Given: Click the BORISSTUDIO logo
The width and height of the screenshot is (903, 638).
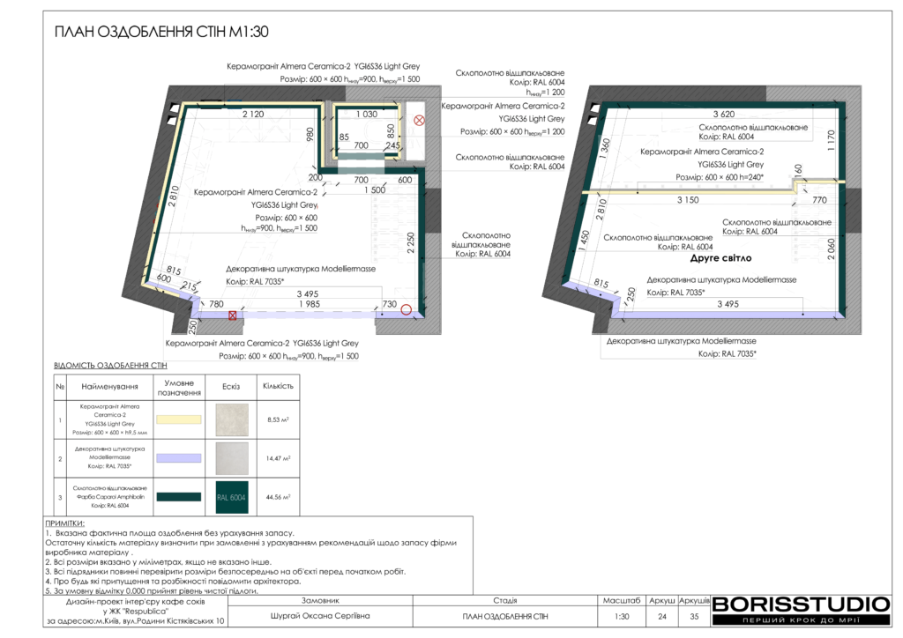Looking at the screenshot, I should click(x=801, y=605).
